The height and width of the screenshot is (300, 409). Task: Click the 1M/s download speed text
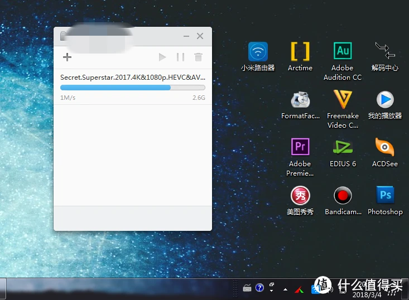[x=68, y=98]
